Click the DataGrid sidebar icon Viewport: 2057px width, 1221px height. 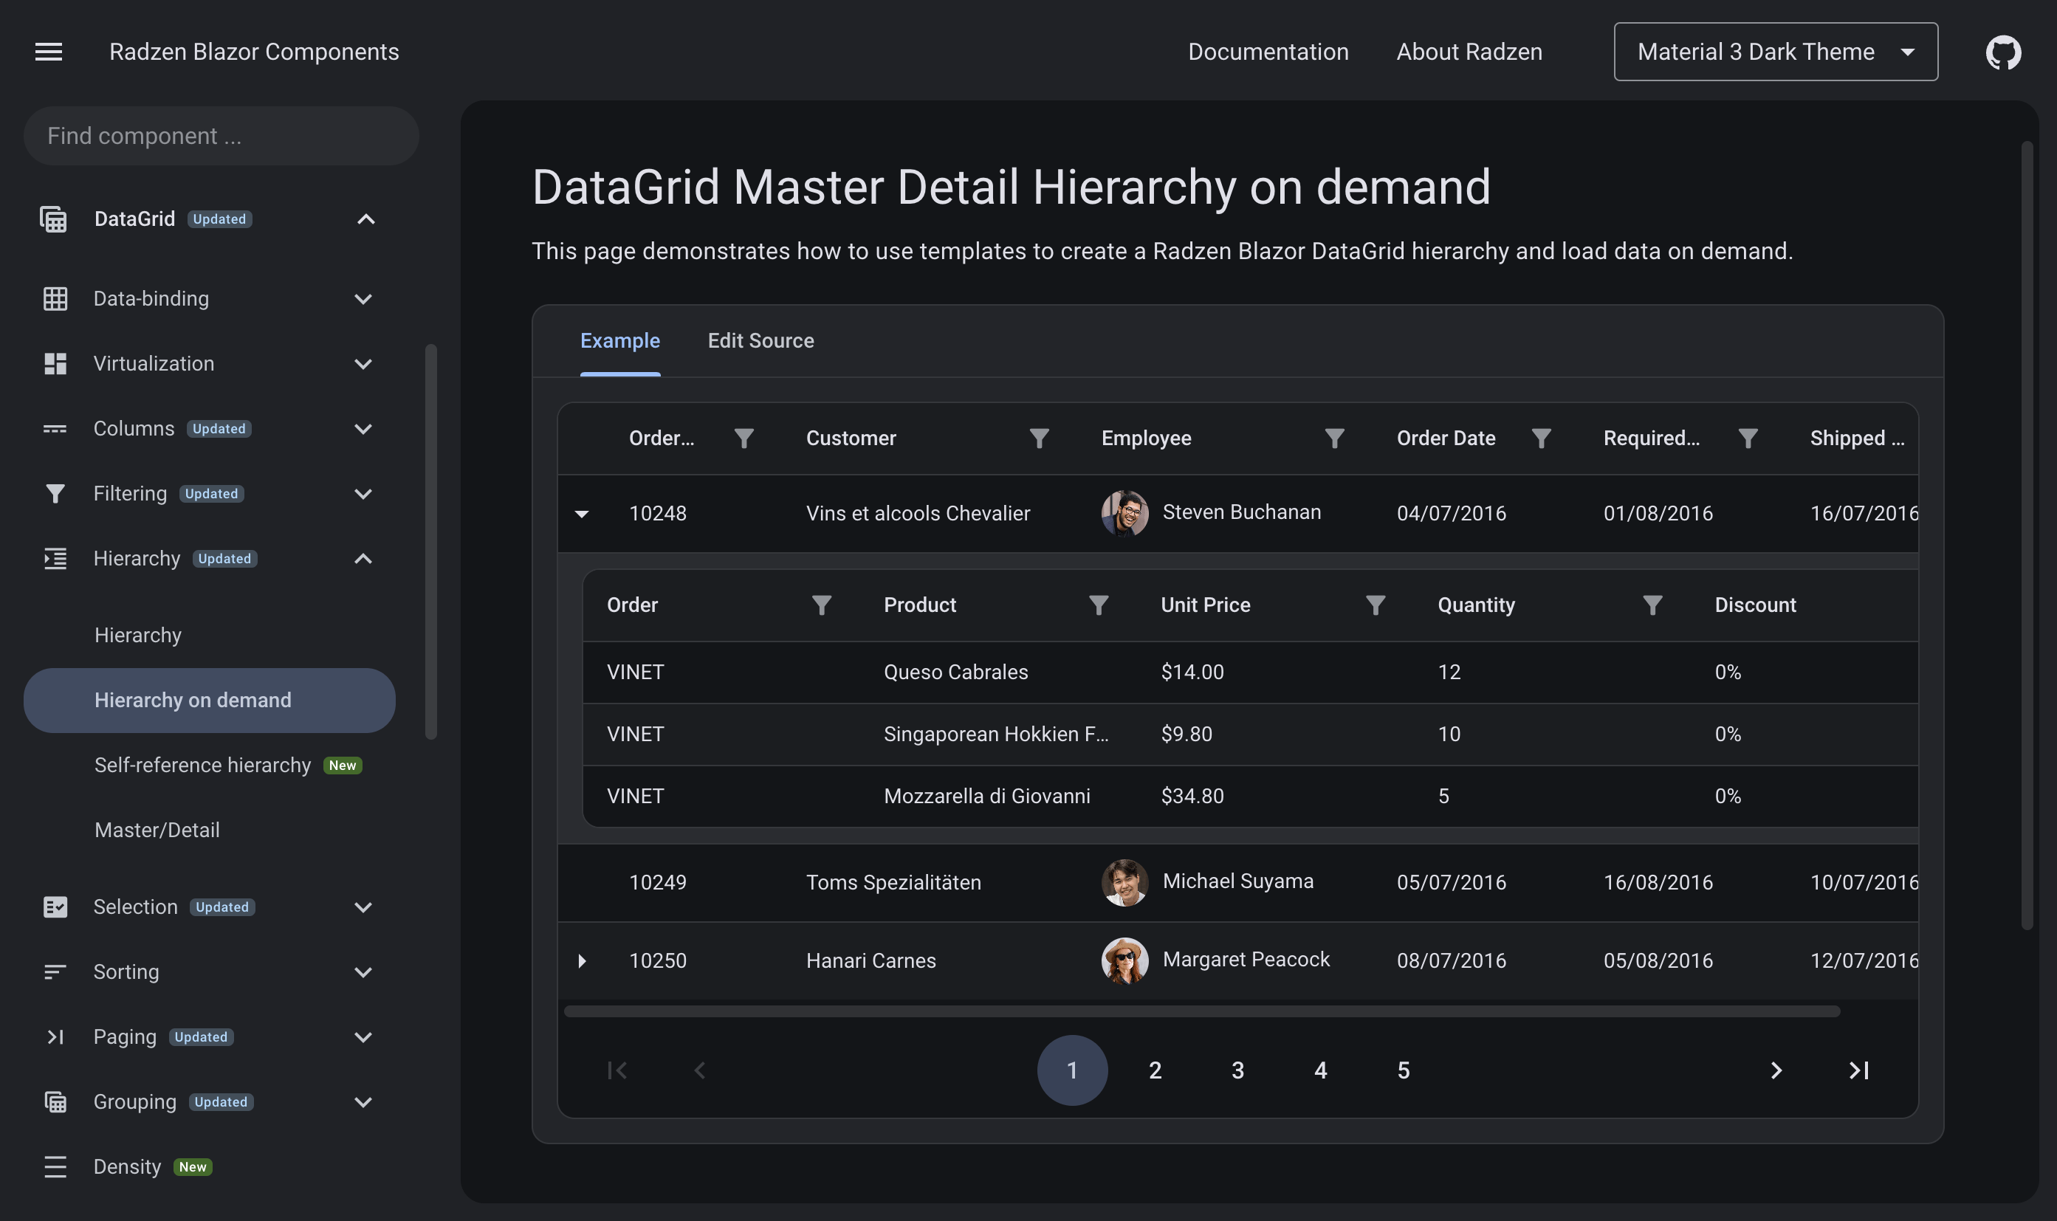coord(53,219)
